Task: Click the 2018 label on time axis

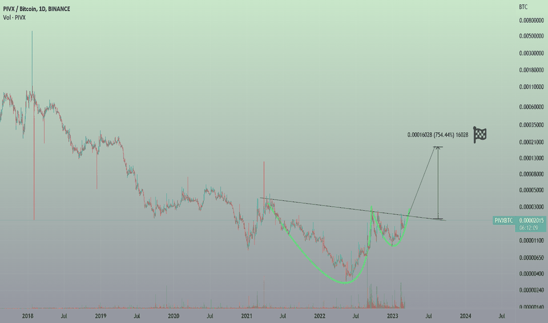Action: [x=28, y=316]
